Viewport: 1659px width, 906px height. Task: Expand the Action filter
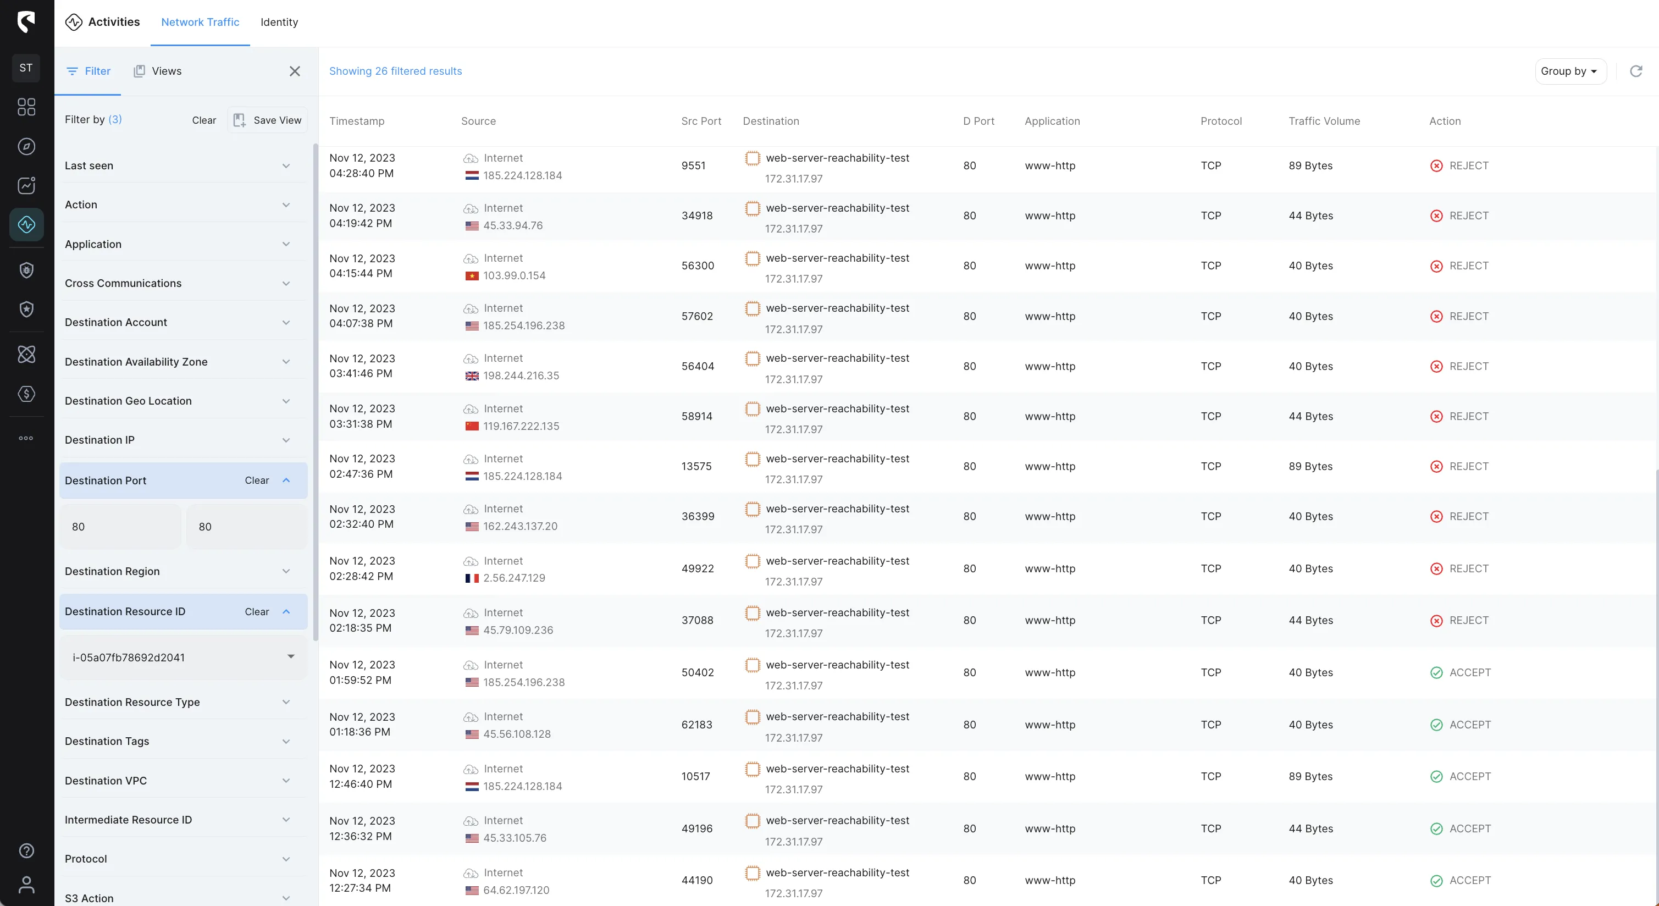point(183,205)
